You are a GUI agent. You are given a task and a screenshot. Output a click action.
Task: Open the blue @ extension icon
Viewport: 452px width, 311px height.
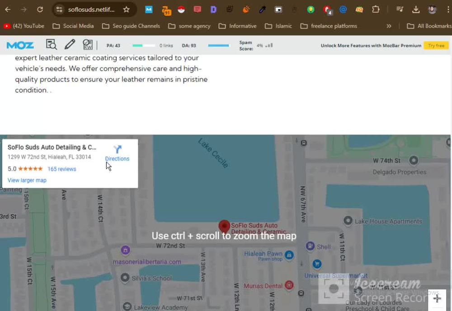coord(343,9)
